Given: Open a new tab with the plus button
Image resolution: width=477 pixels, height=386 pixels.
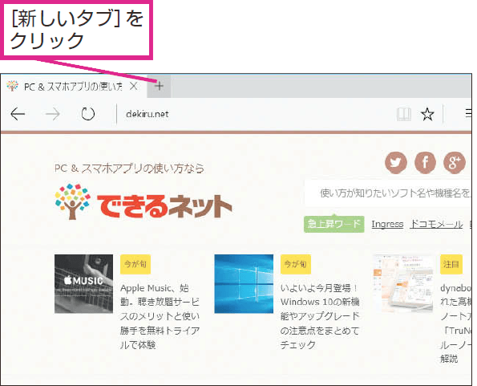Looking at the screenshot, I should click(x=159, y=87).
